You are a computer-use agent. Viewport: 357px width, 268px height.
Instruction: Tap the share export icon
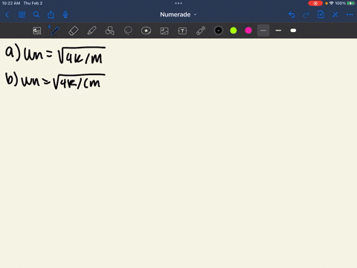pyautogui.click(x=51, y=15)
